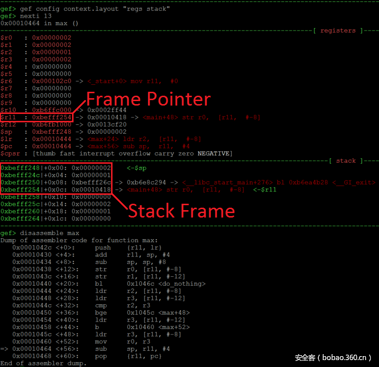This screenshot has height=367, width=379.
Task: Select the boxed $r11 register entry
Action: (37, 117)
